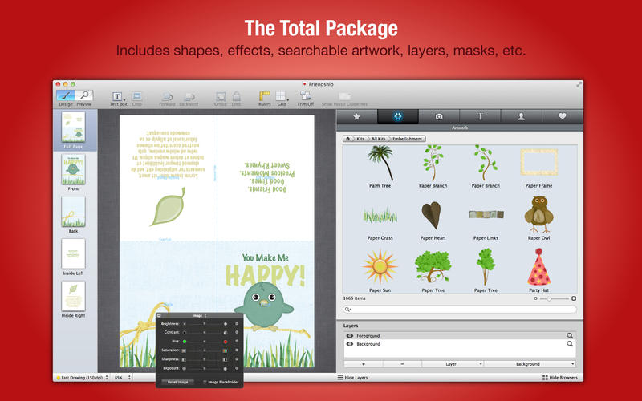
Task: Select the Full Page thumbnail
Action: pyautogui.click(x=73, y=128)
